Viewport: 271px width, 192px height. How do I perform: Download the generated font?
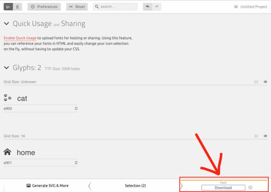point(223,187)
